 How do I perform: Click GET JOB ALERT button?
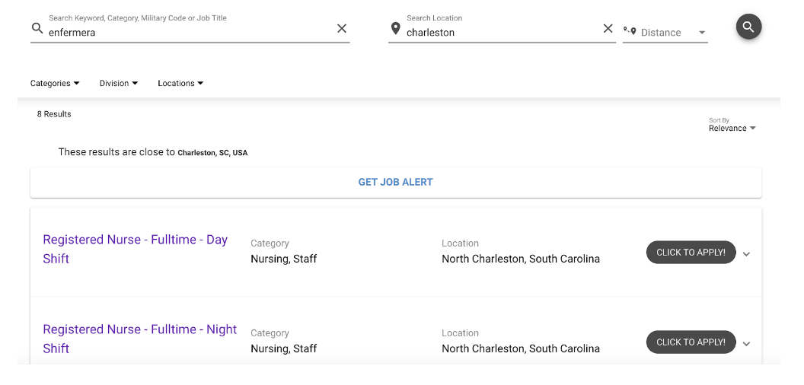click(396, 183)
